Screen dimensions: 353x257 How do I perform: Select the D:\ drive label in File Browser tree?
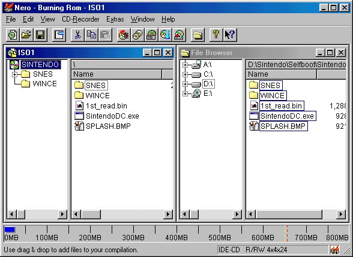(208, 84)
